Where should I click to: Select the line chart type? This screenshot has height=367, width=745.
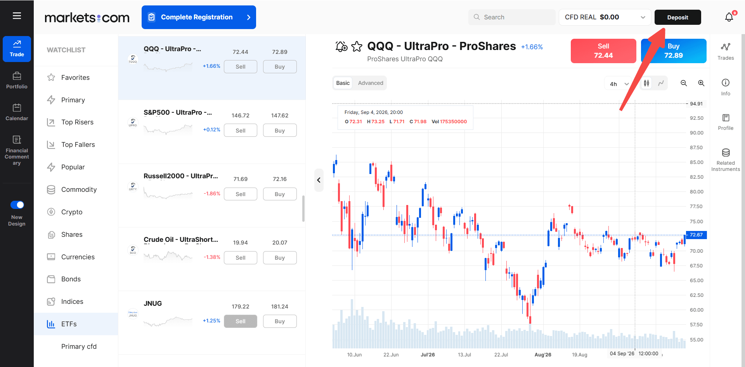(661, 83)
